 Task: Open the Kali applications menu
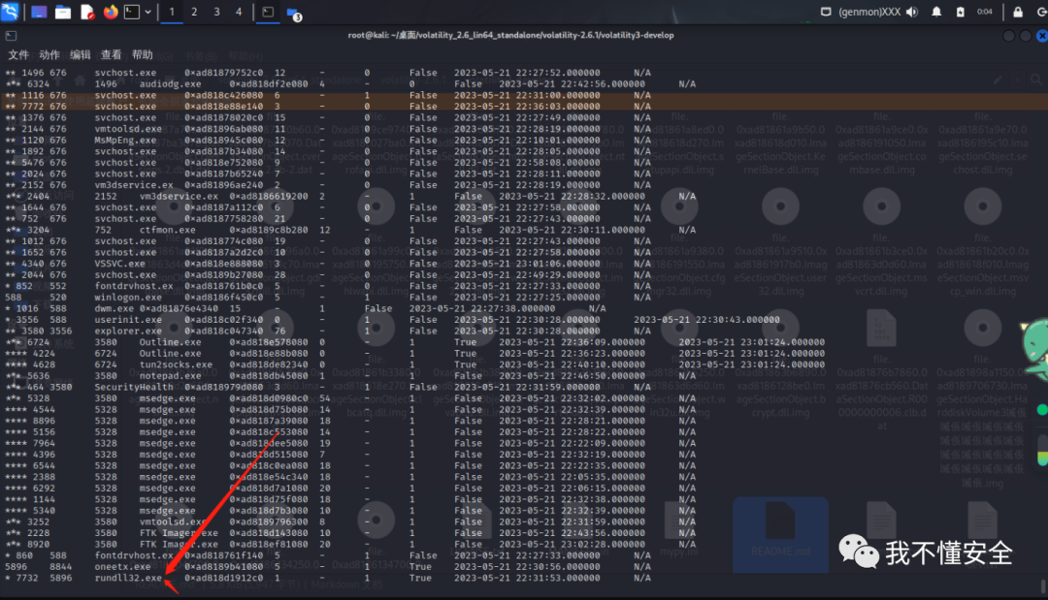pos(10,12)
